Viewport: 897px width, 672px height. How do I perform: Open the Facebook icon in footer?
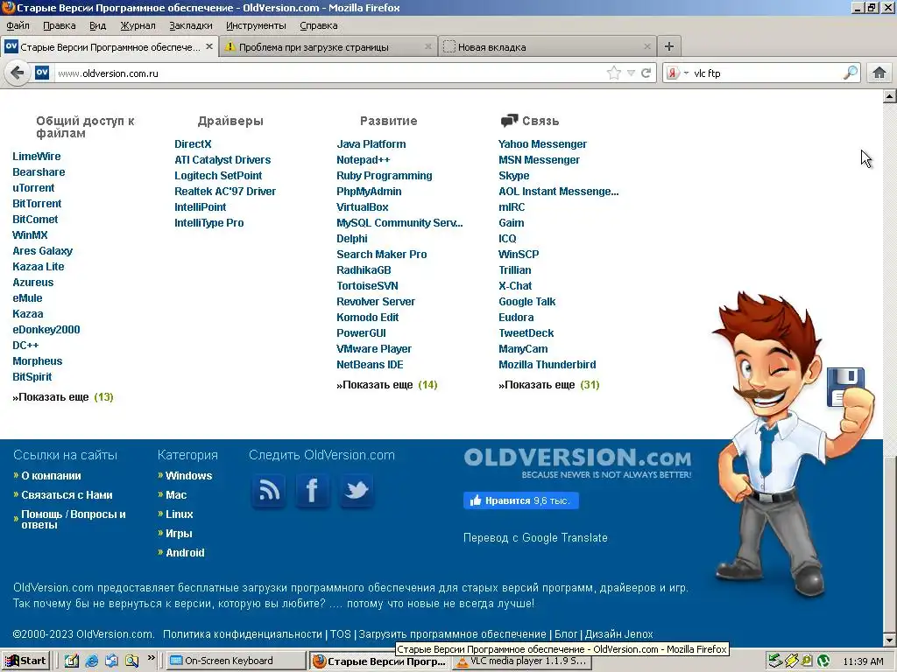(x=313, y=490)
